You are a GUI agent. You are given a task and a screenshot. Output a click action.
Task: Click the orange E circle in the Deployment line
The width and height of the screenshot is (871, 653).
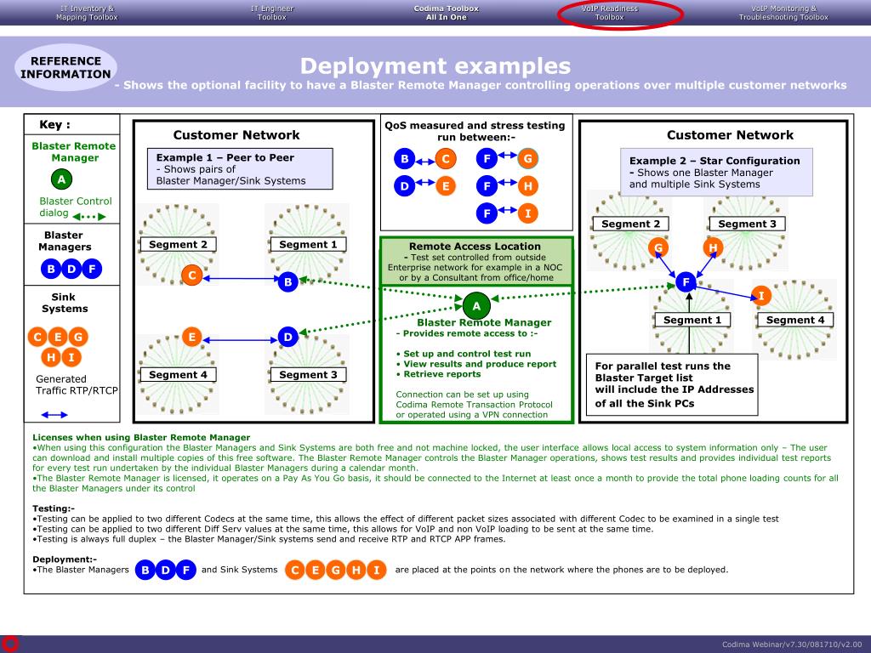click(x=316, y=571)
